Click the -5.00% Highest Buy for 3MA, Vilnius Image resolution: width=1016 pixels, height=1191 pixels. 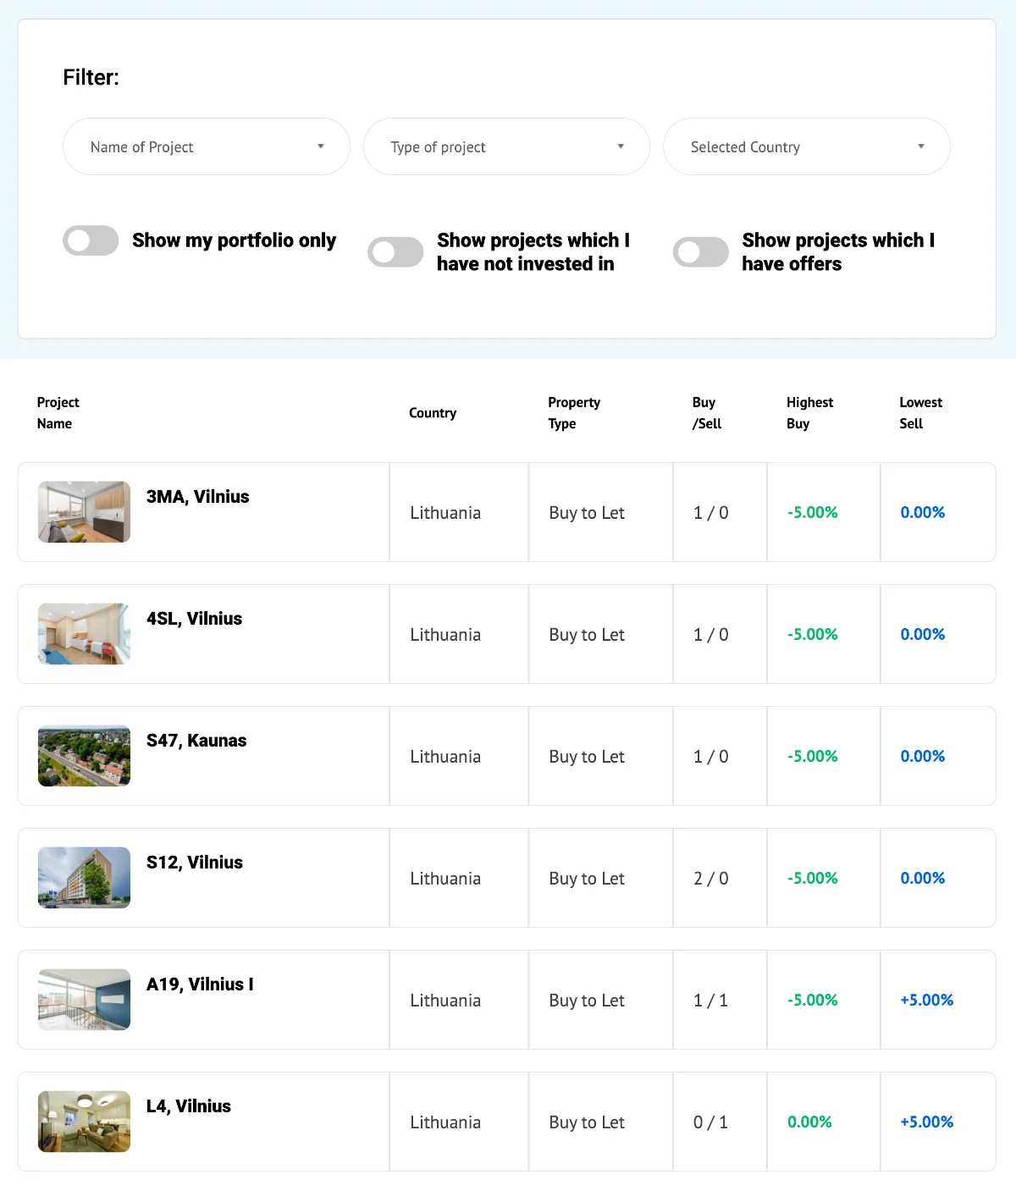click(813, 512)
